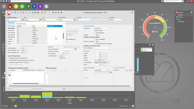Open the Tidberäkning dropdown under Arbetsstämpling

pos(102,28)
